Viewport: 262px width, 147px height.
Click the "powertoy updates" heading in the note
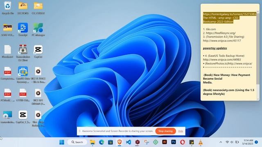tap(215, 48)
